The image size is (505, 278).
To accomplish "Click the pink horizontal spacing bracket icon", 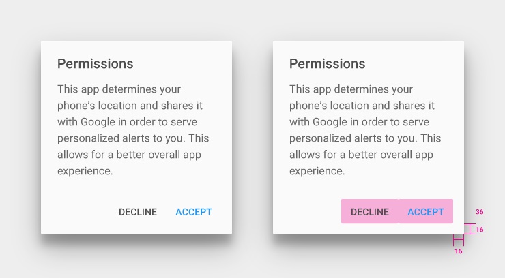I will click(x=459, y=240).
